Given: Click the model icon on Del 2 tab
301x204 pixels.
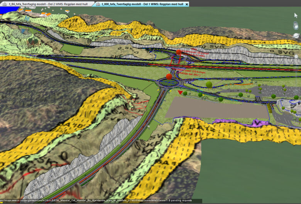Looking at the screenshot, I should tap(5, 4).
